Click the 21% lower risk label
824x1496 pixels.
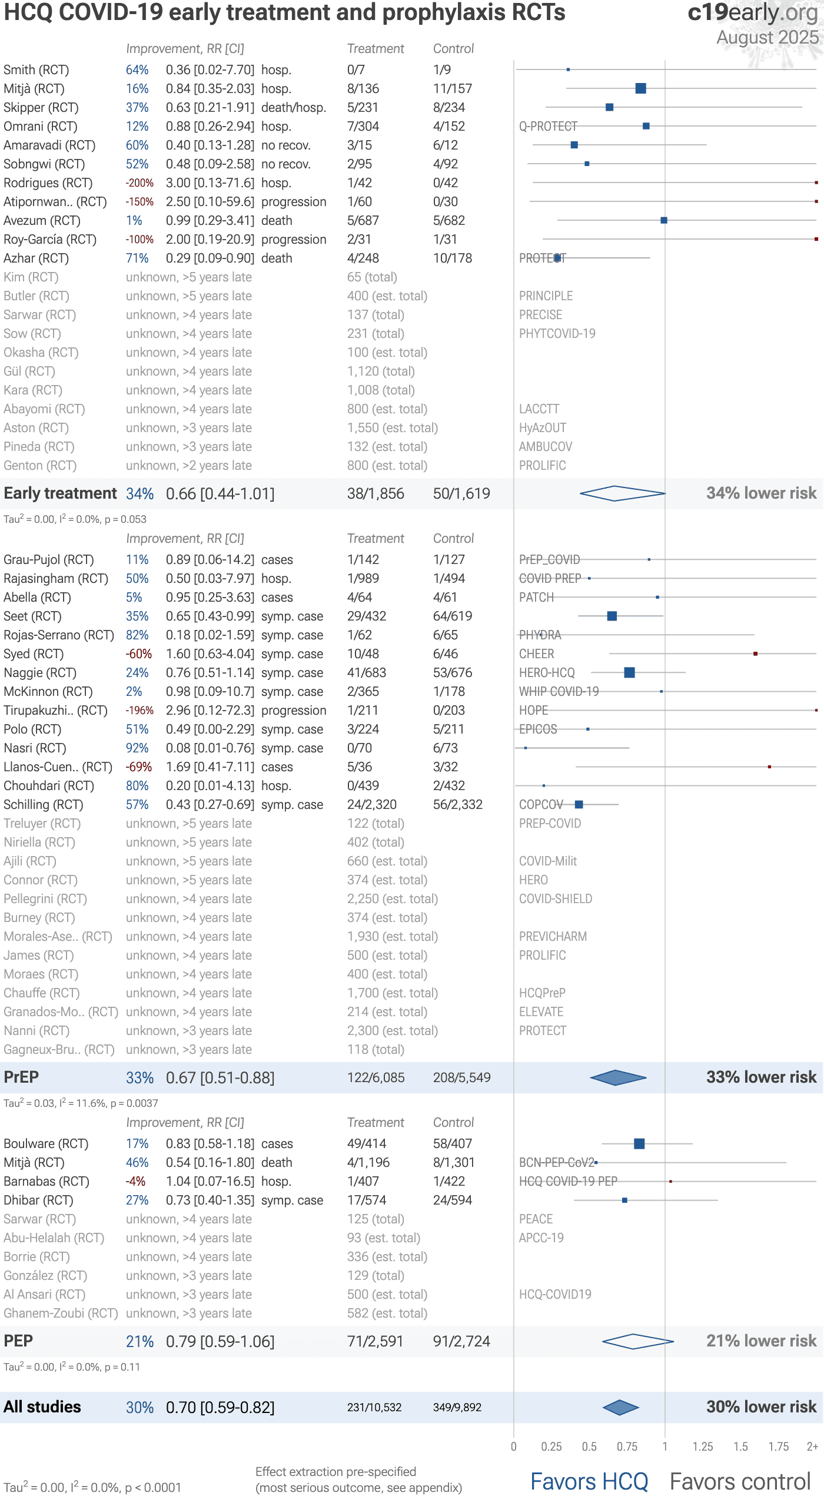pos(762,1341)
